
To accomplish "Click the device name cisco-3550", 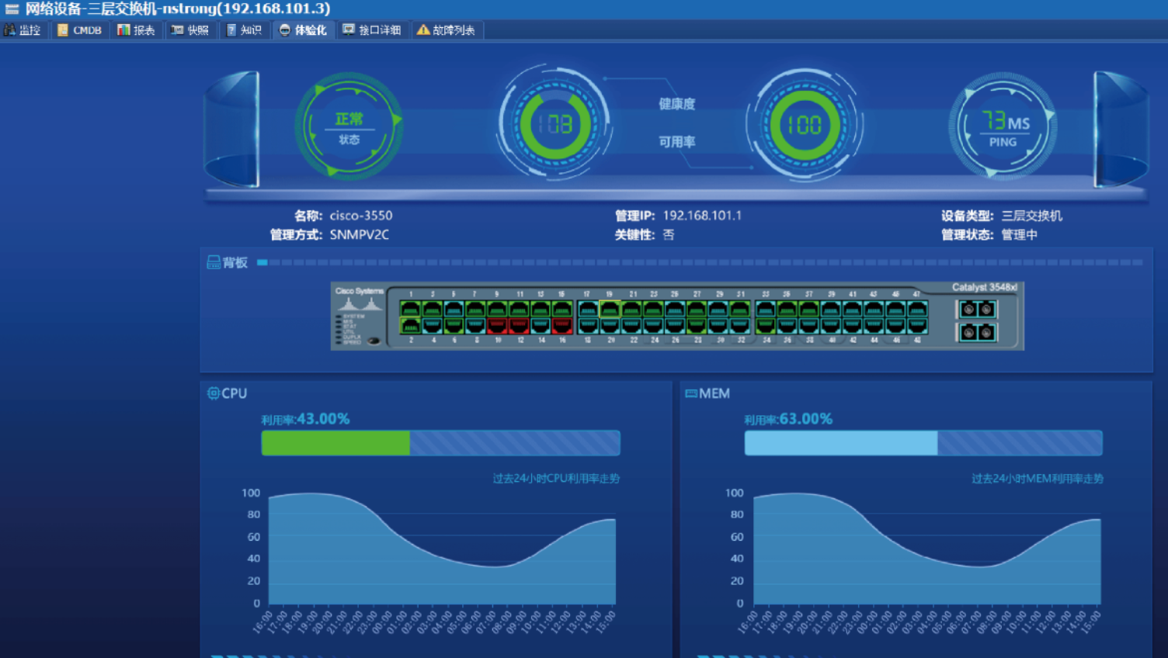I will (361, 216).
